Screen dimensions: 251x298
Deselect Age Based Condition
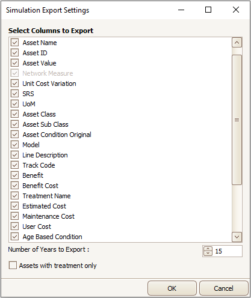pos(14,237)
